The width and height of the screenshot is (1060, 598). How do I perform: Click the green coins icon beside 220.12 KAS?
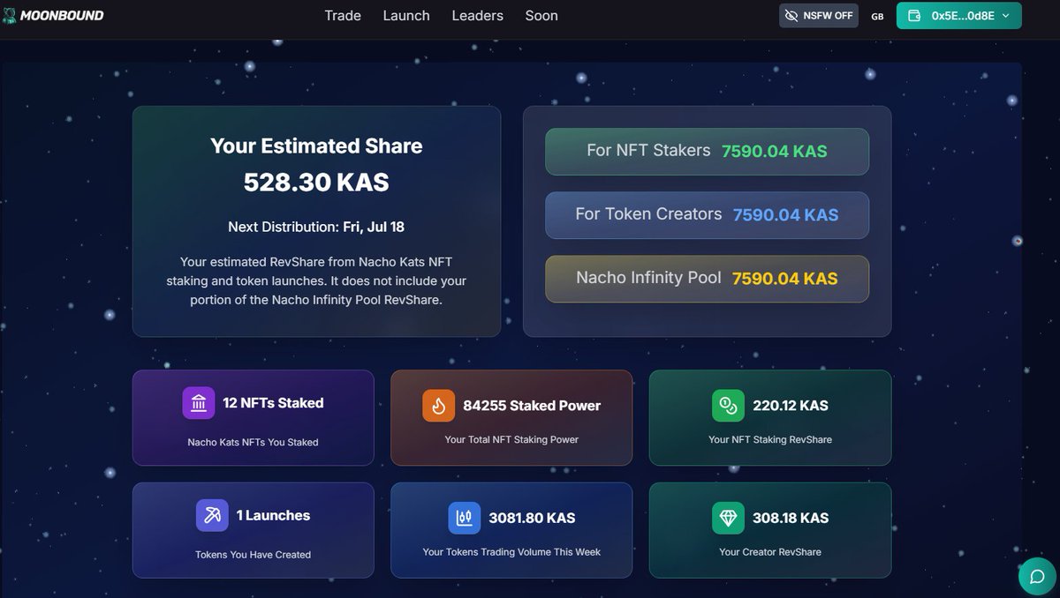729,406
